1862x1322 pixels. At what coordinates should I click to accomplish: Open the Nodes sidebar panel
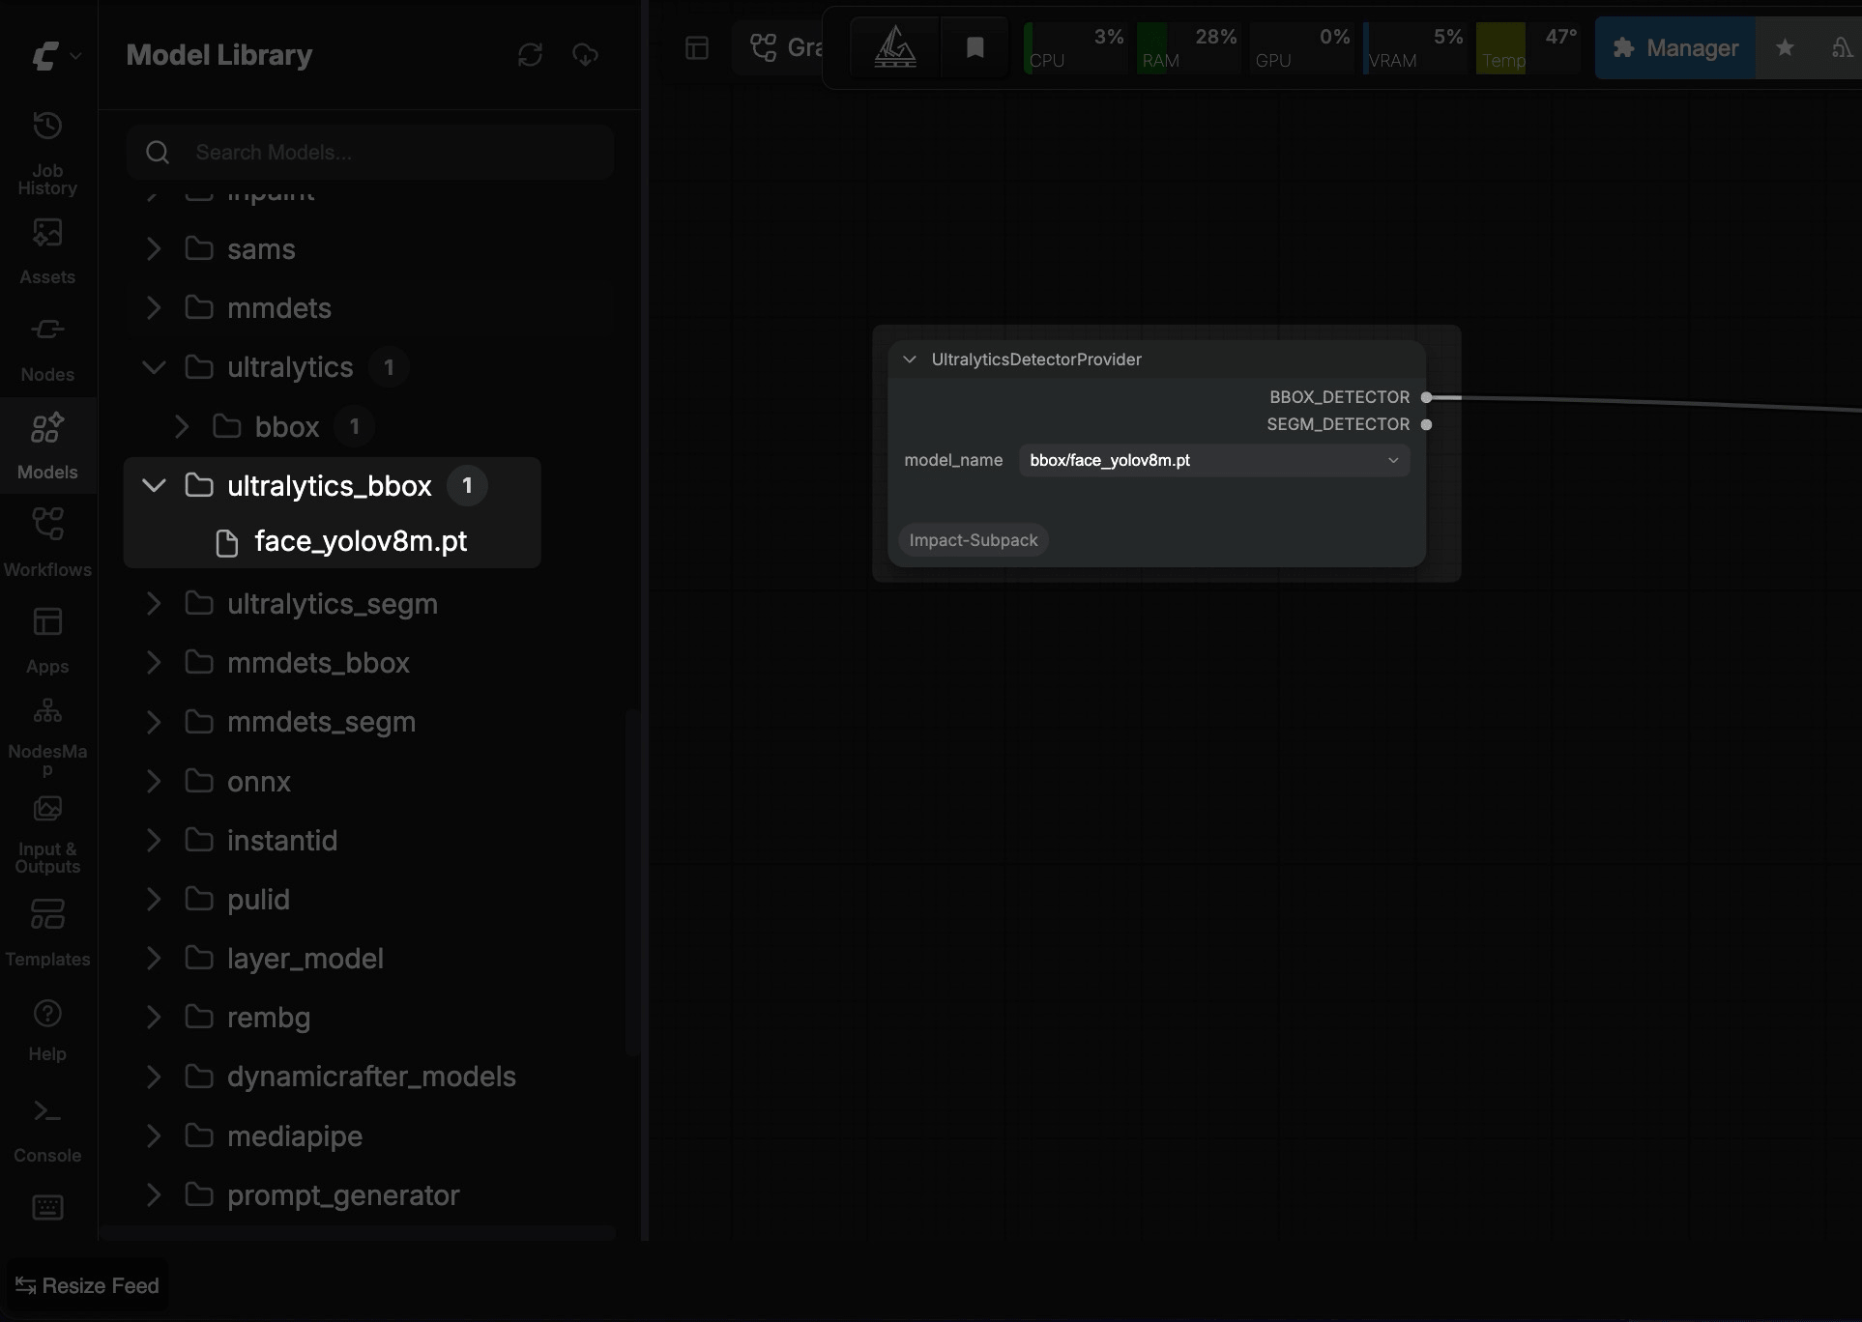point(47,349)
